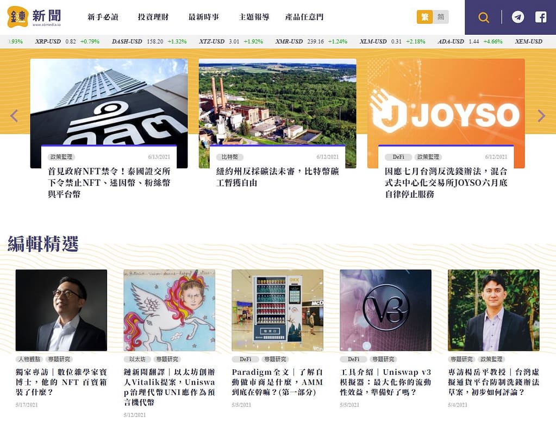Click 政策監理 tag on Thai NFT article
Screen dimensions: 556x422
click(x=61, y=157)
